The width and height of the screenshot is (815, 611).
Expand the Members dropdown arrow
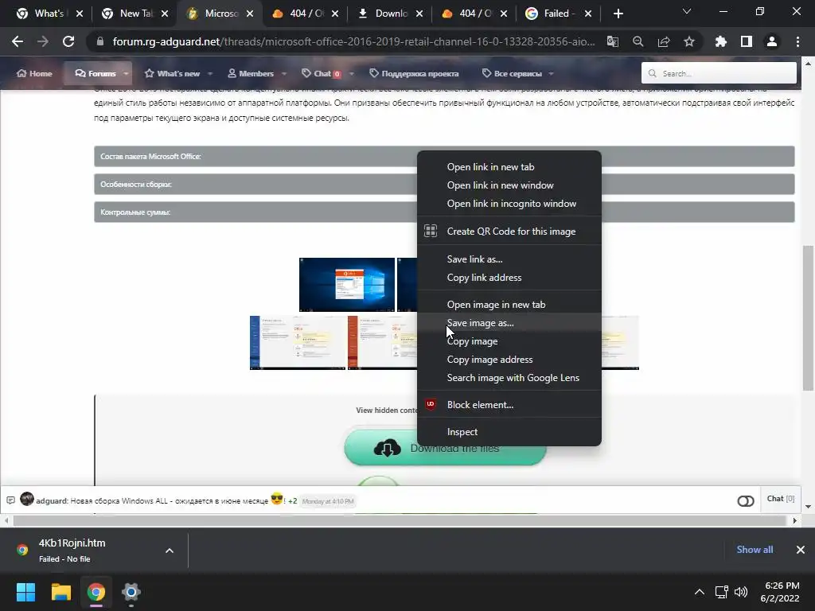click(284, 74)
